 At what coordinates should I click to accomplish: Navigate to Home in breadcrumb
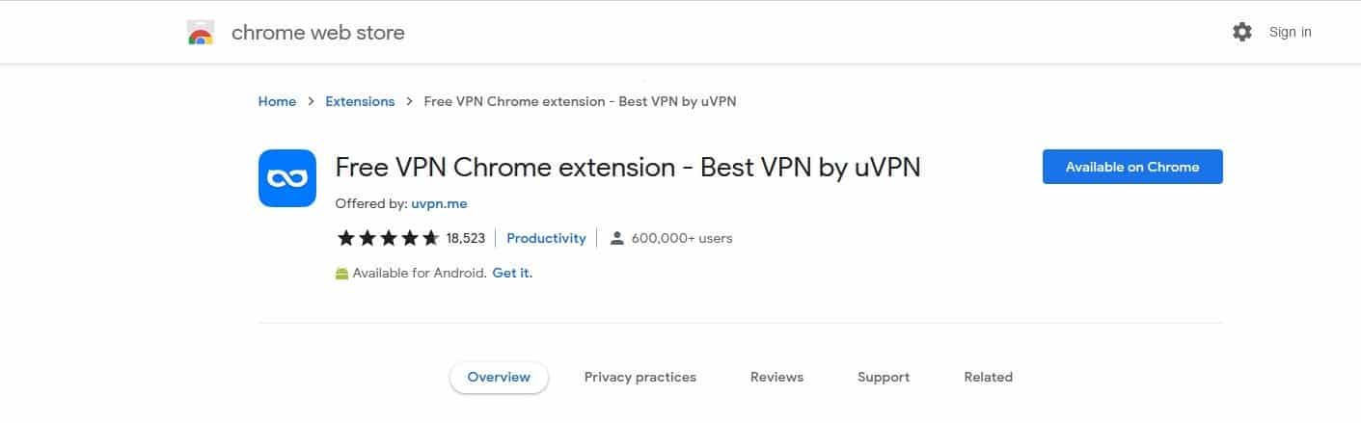click(277, 101)
